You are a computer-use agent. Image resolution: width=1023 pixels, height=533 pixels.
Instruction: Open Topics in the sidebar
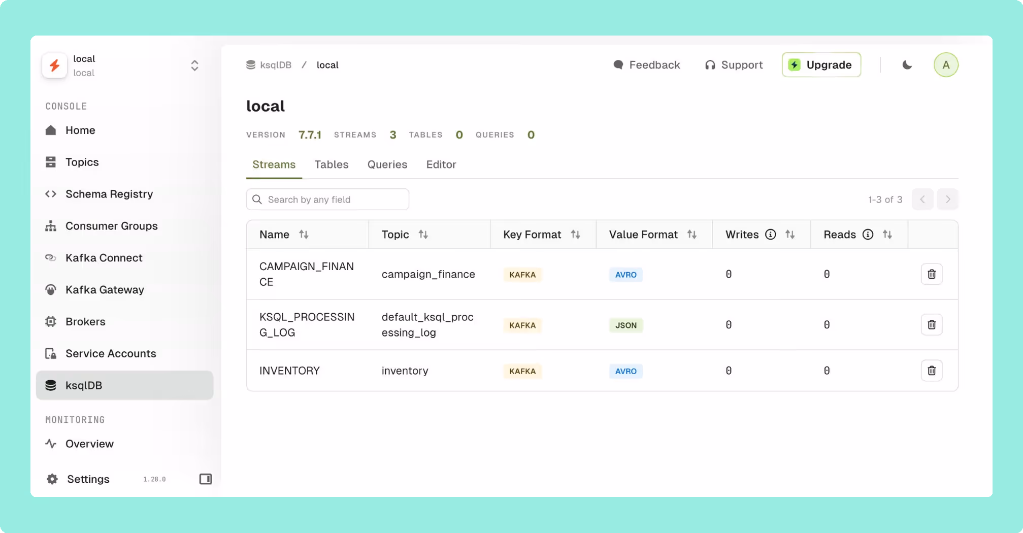tap(124, 162)
